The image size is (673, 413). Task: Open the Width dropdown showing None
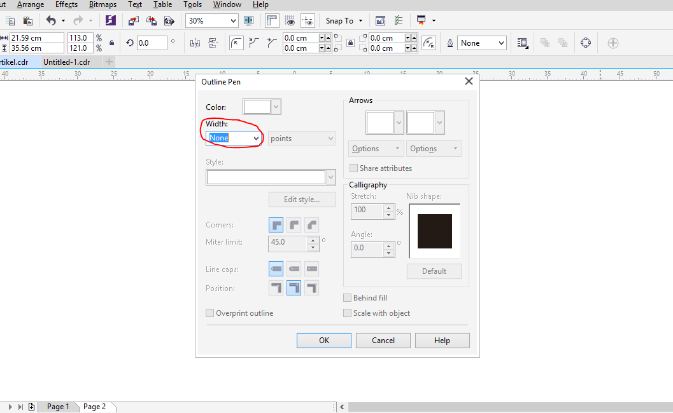[257, 137]
